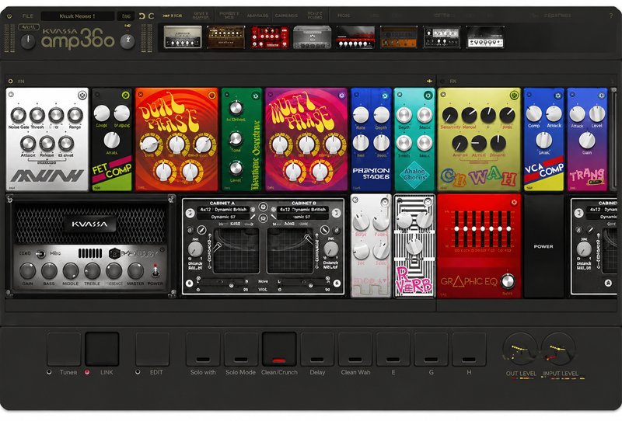Click the Comp knob on VCA COMP
The image size is (622, 421).
click(x=533, y=113)
